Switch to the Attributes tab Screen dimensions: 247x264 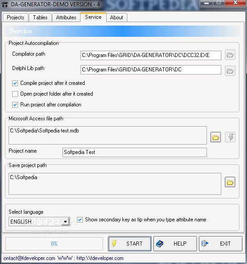click(66, 18)
